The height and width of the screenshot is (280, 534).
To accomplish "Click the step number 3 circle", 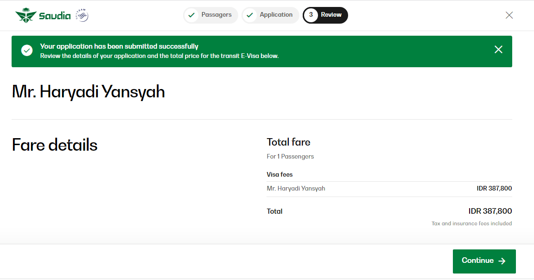I will click(x=311, y=15).
